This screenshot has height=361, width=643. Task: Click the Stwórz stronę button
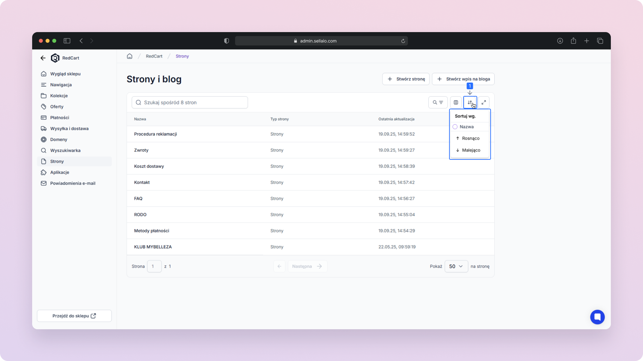[406, 79]
